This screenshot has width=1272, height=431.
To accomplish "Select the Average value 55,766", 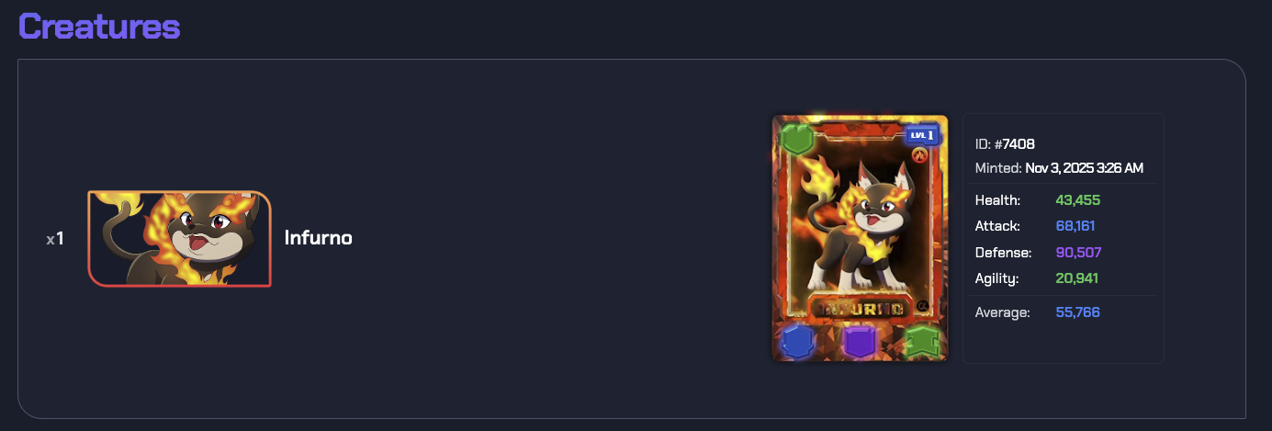I will pyautogui.click(x=1078, y=312).
